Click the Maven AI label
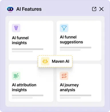 [60, 61]
